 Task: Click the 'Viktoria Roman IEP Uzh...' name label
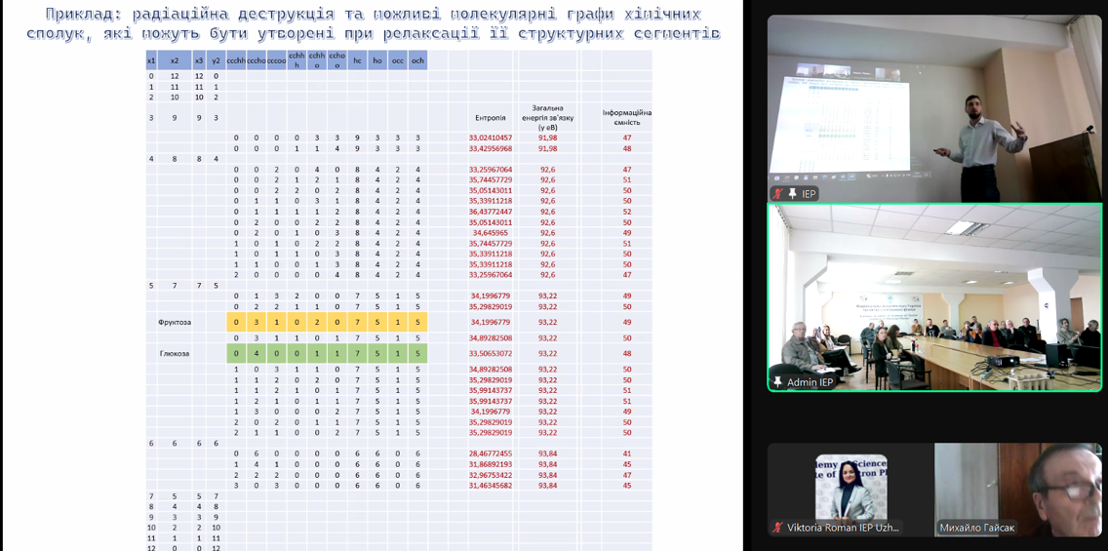pyautogui.click(x=843, y=527)
